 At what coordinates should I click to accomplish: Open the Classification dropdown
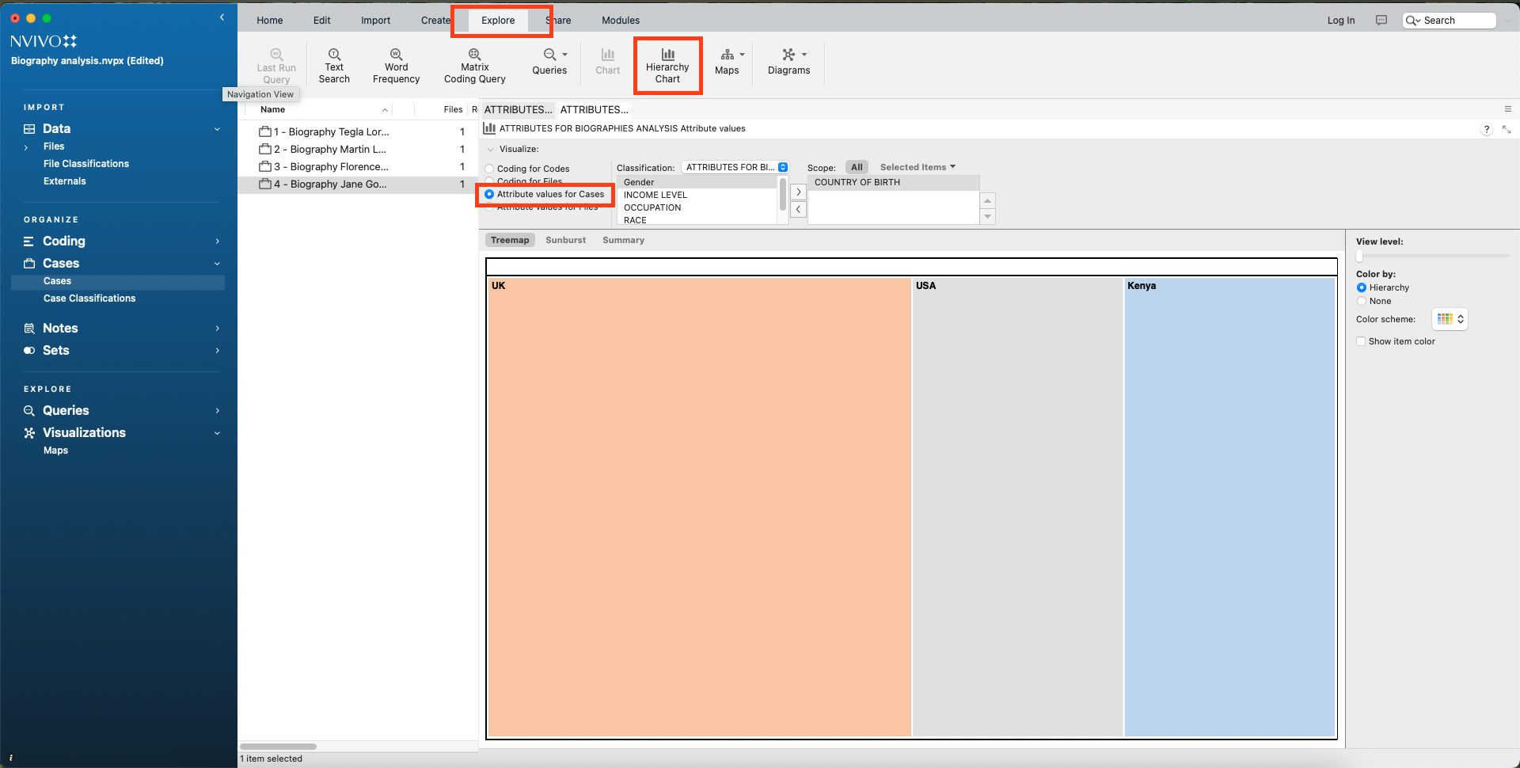pyautogui.click(x=735, y=167)
